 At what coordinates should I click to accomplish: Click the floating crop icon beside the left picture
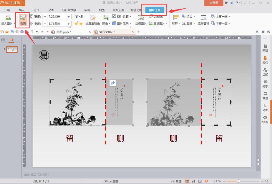click(113, 83)
